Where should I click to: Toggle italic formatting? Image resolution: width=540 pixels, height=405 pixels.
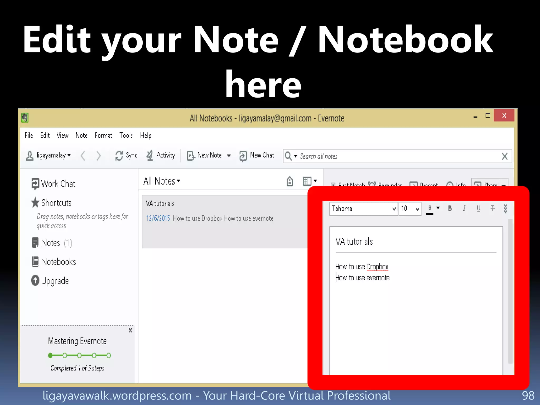click(464, 209)
